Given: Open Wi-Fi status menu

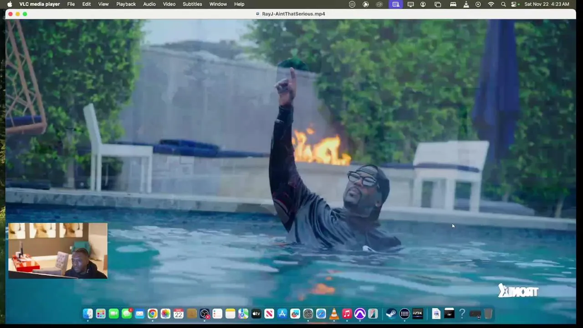Looking at the screenshot, I should [x=491, y=4].
